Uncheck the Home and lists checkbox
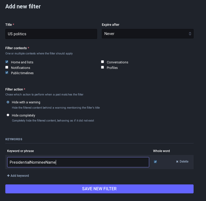 (x=7, y=62)
